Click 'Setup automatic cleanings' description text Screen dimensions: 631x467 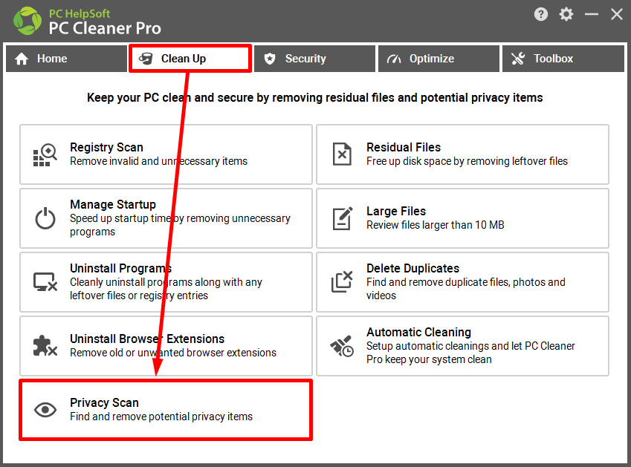(470, 353)
